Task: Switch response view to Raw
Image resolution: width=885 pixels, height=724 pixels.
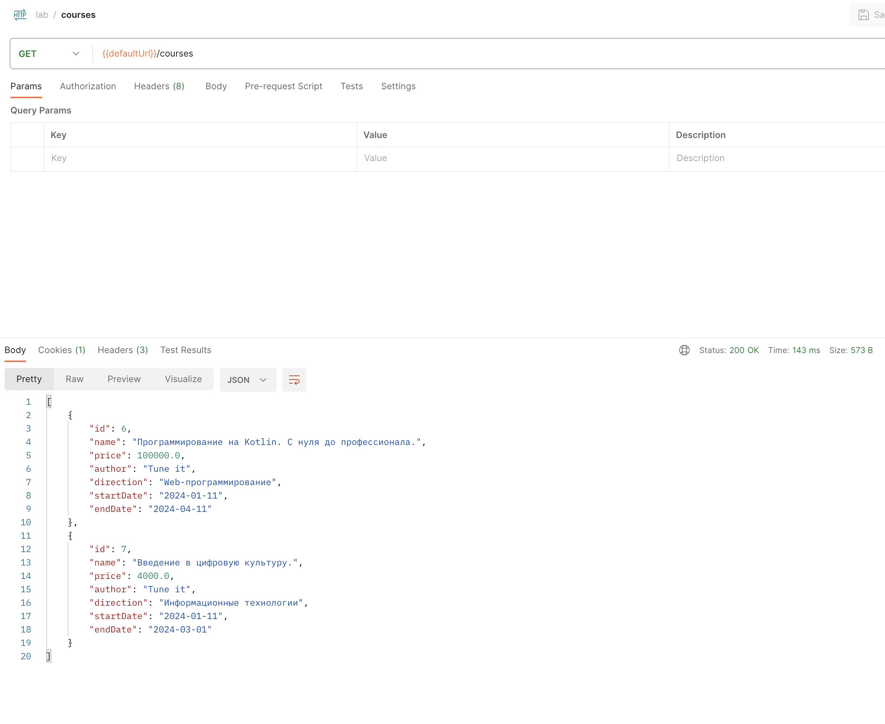Action: click(74, 379)
